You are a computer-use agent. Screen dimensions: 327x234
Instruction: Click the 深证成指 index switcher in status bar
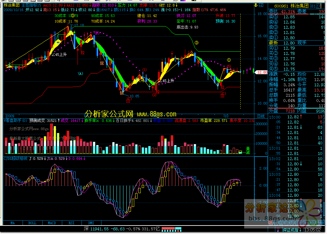coord(292,230)
